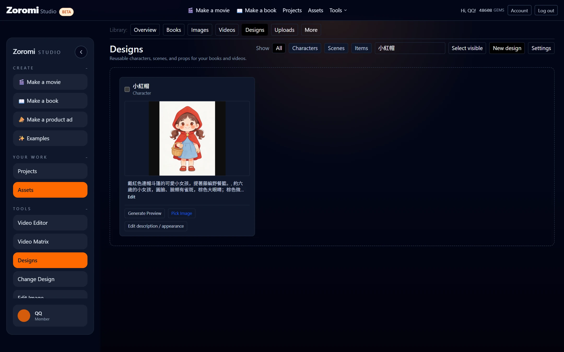Click Edit description / appearance
This screenshot has height=352, width=564.
(x=156, y=226)
